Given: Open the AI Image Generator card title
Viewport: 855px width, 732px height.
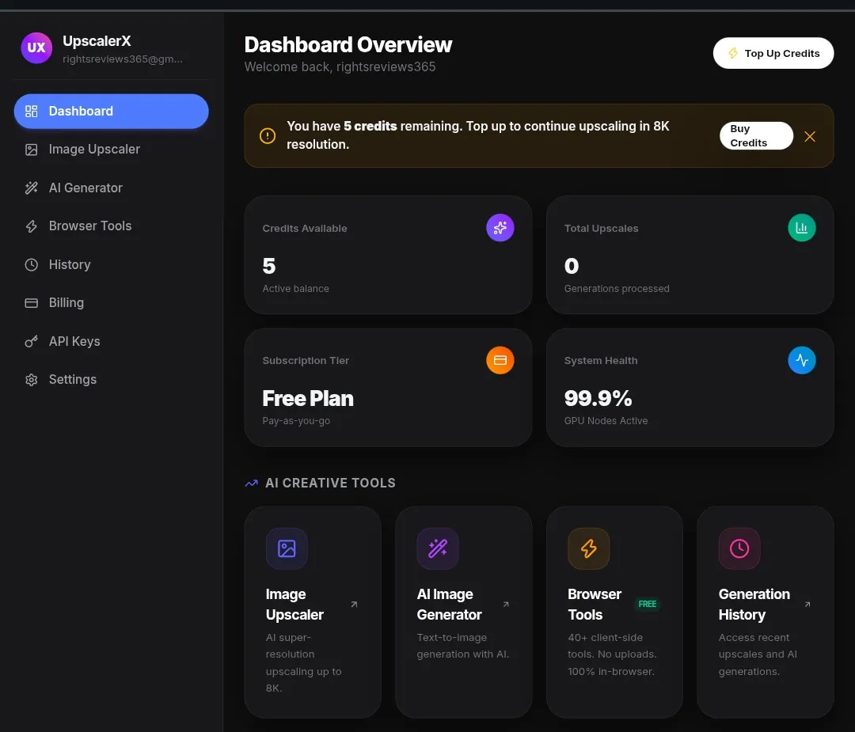Looking at the screenshot, I should pyautogui.click(x=450, y=605).
